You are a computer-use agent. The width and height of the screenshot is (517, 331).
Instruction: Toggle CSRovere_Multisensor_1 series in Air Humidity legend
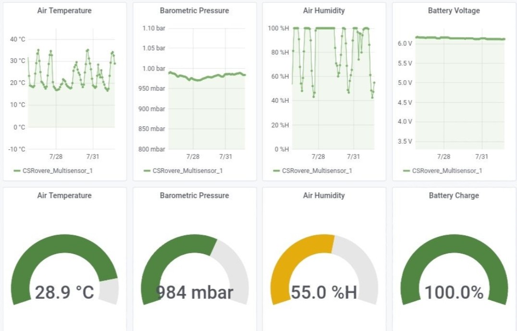tap(317, 171)
